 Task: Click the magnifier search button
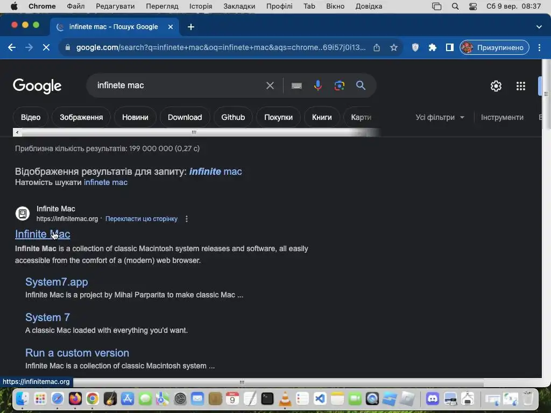coord(361,86)
